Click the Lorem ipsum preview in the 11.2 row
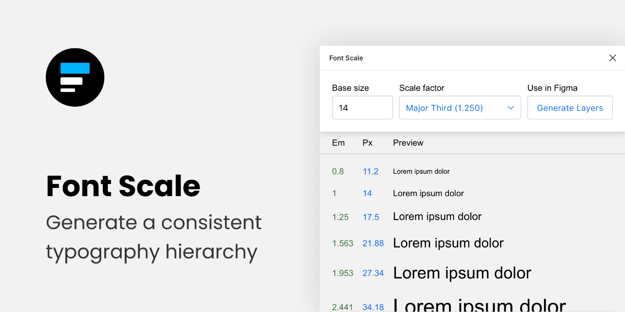 point(421,172)
